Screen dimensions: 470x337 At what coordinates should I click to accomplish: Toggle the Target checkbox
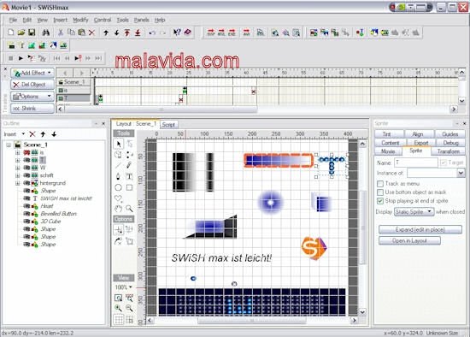[x=444, y=163]
